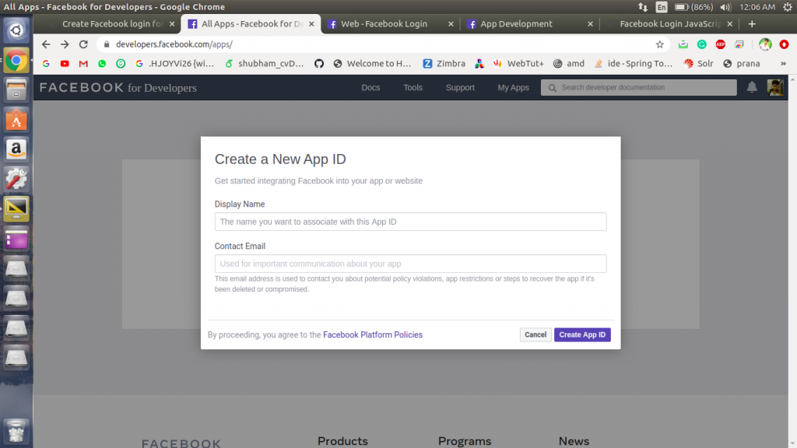Screen dimensions: 797x448
Task: Close the All Apps tab
Action: [311, 24]
